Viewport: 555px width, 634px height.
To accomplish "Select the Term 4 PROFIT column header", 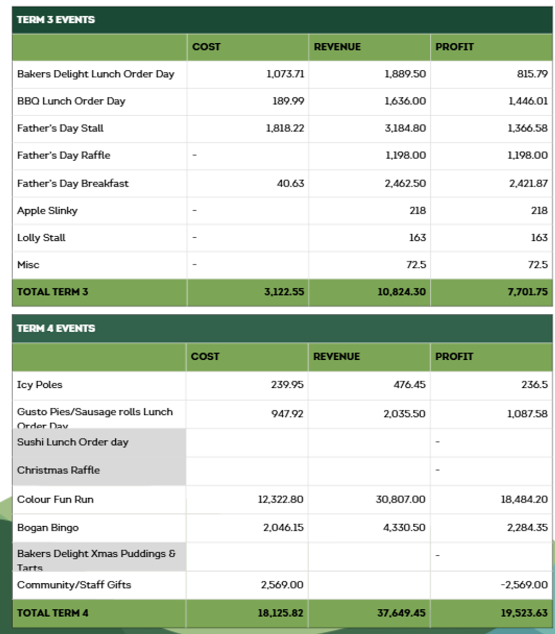I will pos(454,356).
